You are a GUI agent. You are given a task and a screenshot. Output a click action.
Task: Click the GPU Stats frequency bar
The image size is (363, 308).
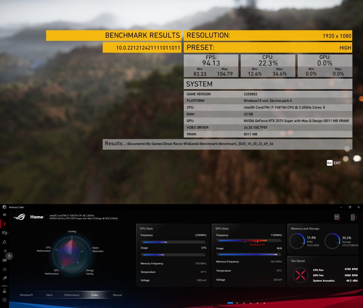click(x=249, y=241)
